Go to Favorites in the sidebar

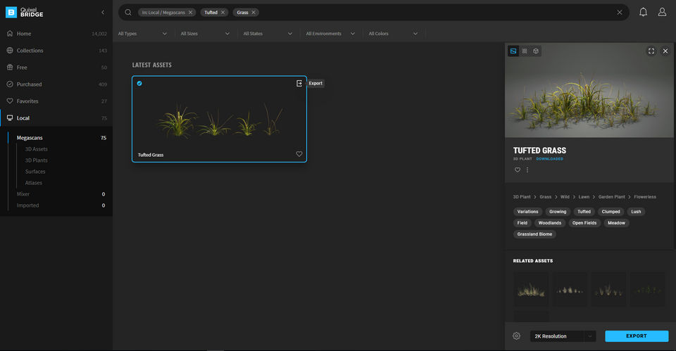(27, 101)
